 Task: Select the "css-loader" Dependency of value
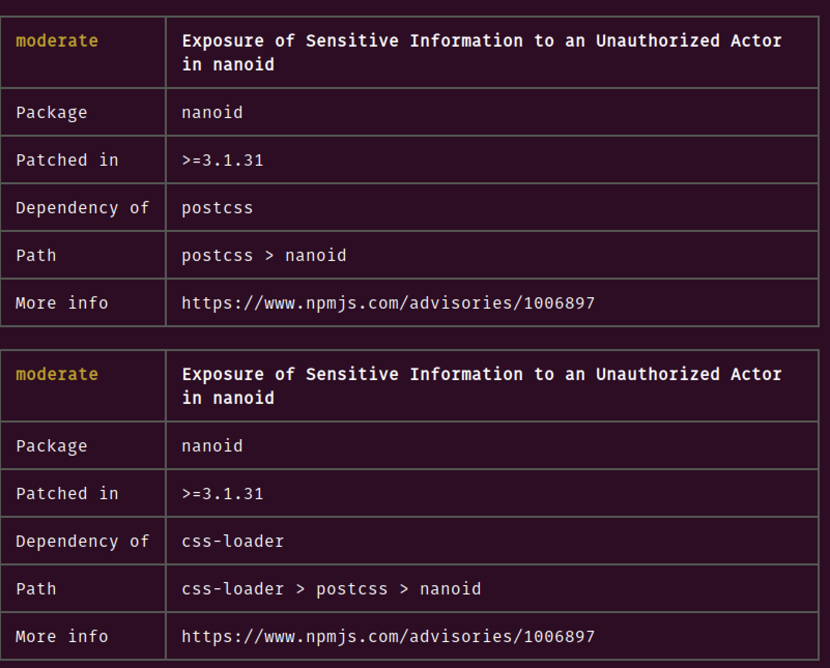[233, 541]
